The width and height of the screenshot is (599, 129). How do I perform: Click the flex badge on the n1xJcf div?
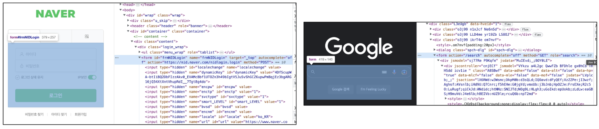tap(525, 29)
